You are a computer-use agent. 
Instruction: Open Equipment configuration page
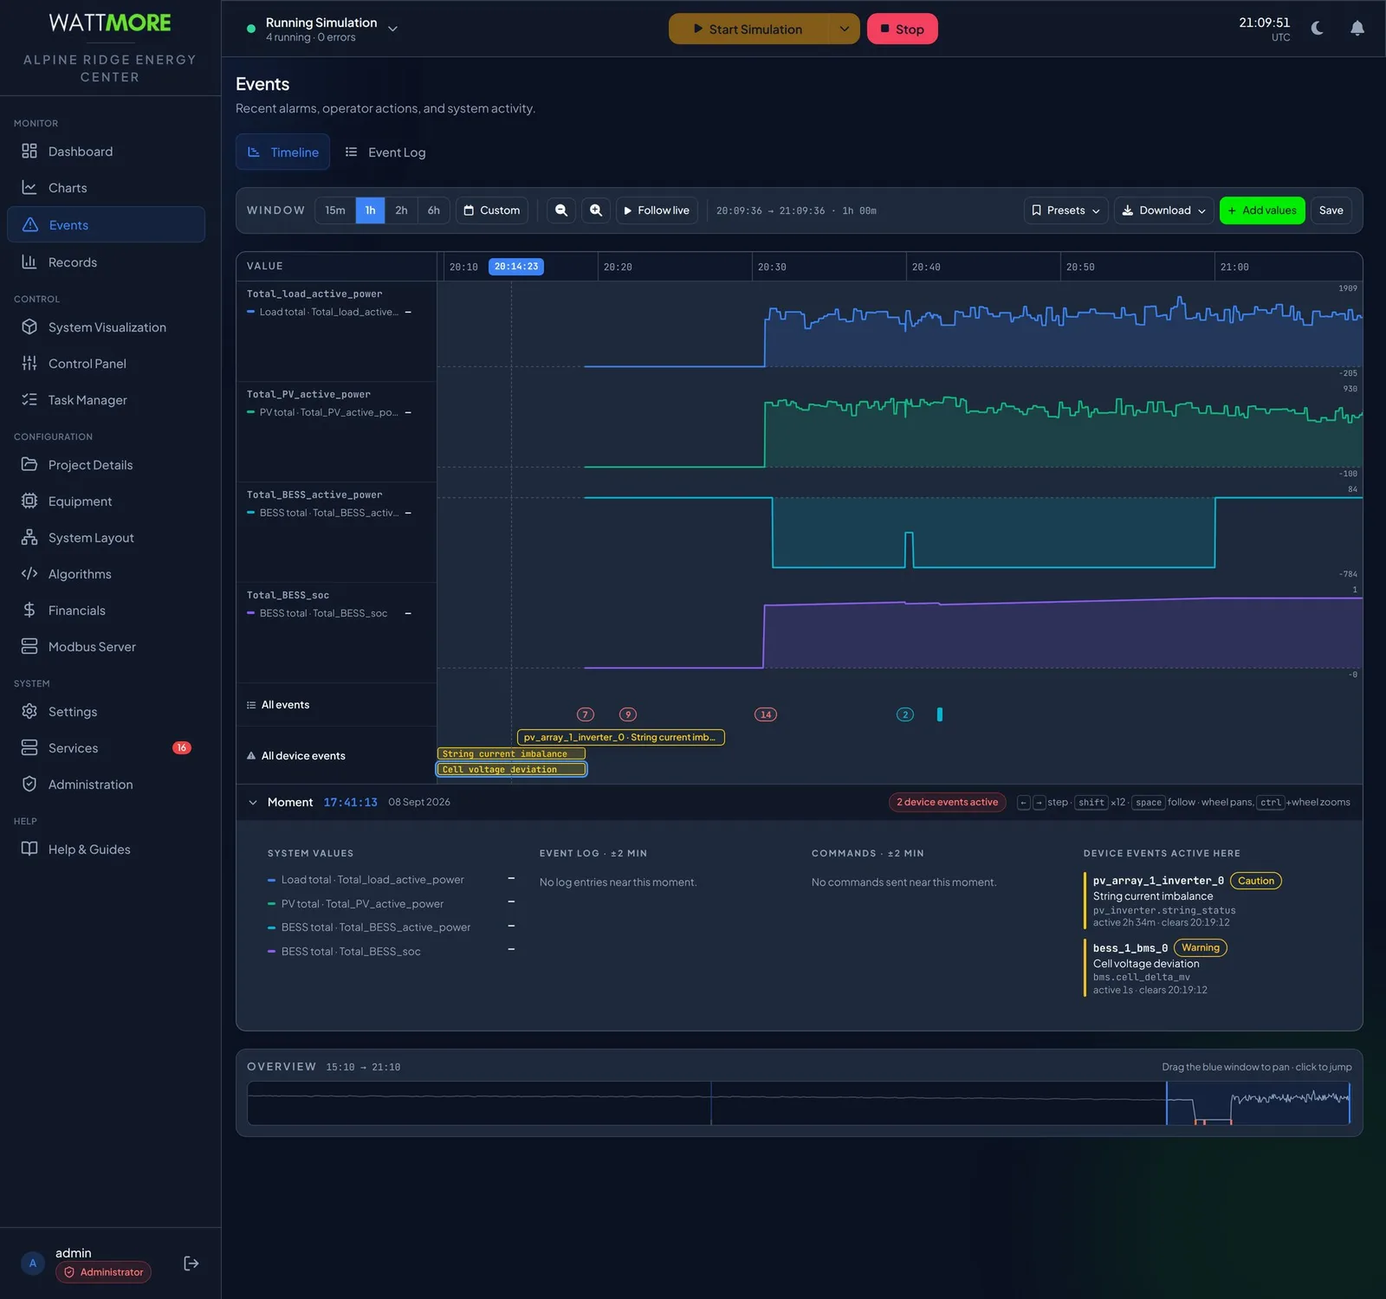(x=106, y=501)
